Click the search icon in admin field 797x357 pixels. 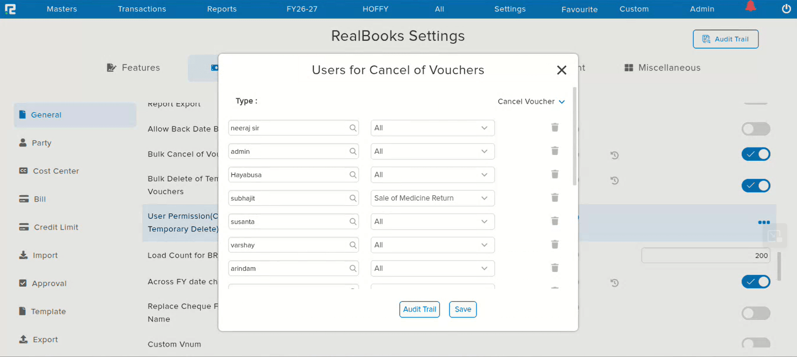tap(353, 151)
